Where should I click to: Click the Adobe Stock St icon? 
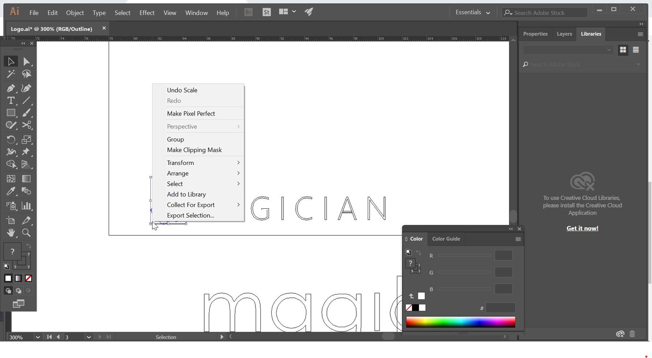tap(267, 12)
